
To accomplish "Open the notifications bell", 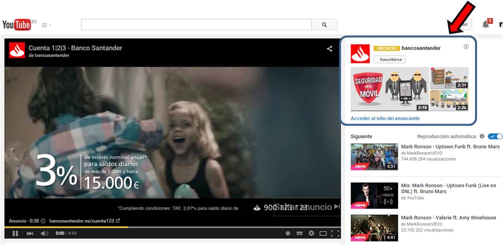I will point(486,24).
